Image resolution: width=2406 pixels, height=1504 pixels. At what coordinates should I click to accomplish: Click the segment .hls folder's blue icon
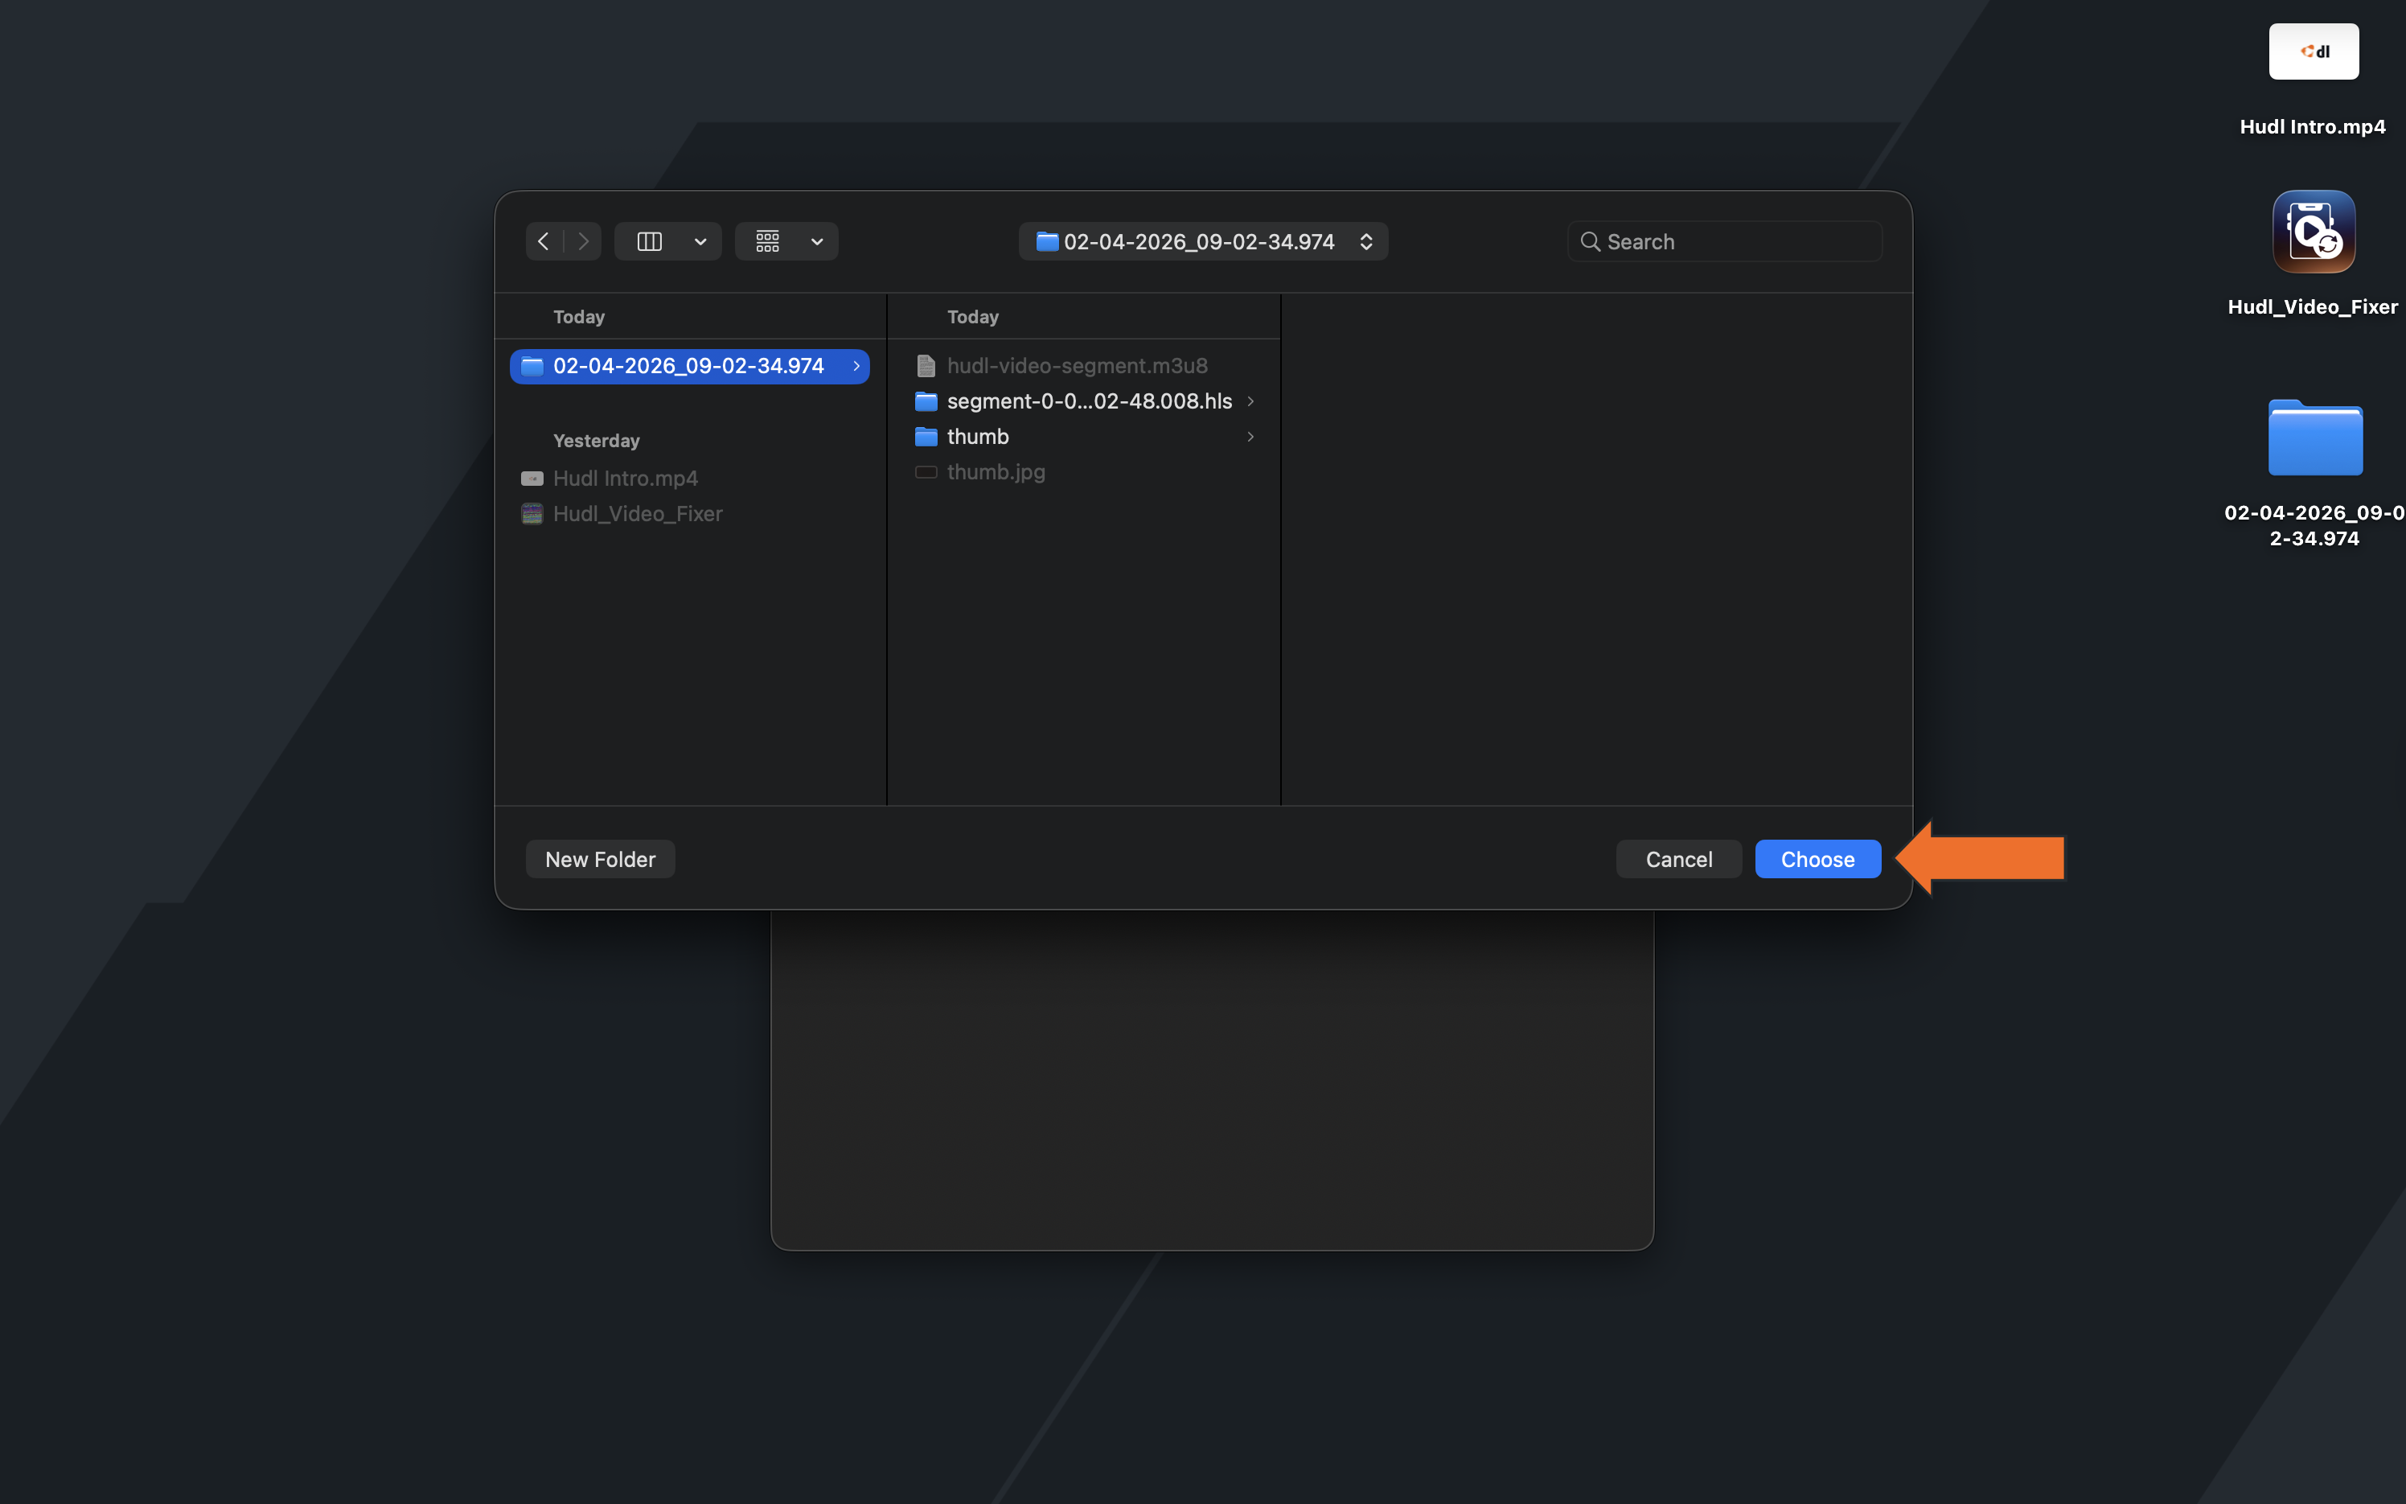click(926, 401)
